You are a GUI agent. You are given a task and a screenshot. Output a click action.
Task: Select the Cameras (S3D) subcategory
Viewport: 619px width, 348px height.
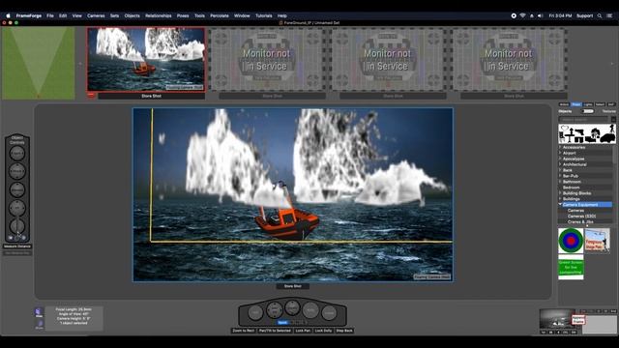coord(581,217)
